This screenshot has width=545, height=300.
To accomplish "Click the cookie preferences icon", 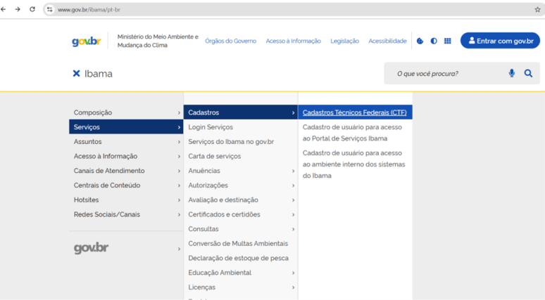I will (420, 41).
